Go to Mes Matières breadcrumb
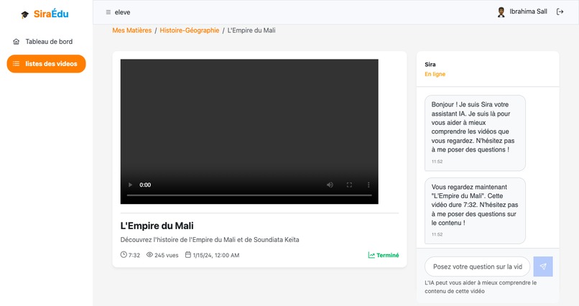 tap(132, 30)
